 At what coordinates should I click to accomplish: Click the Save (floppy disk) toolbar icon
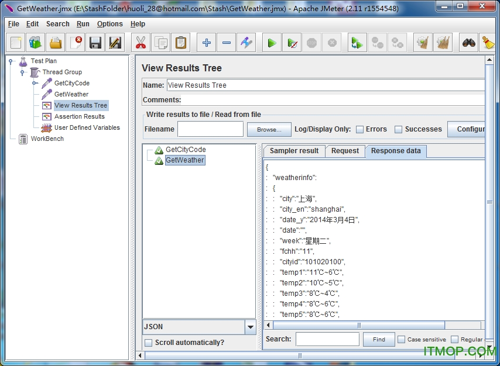pos(95,43)
